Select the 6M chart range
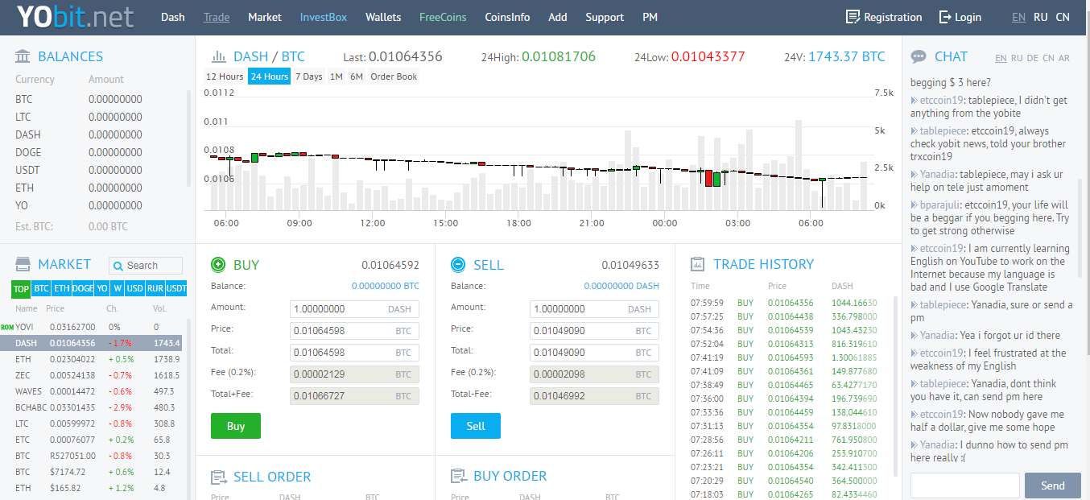Viewport: 1090px width, 500px height. (x=356, y=76)
